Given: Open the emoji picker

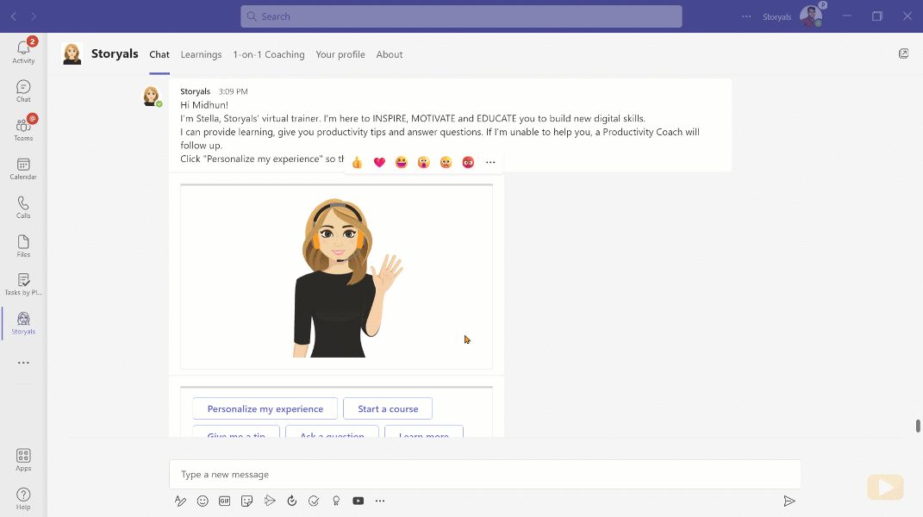Looking at the screenshot, I should click(203, 501).
